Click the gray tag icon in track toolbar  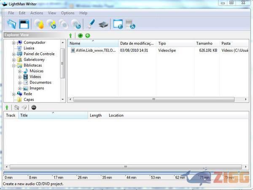point(24,107)
